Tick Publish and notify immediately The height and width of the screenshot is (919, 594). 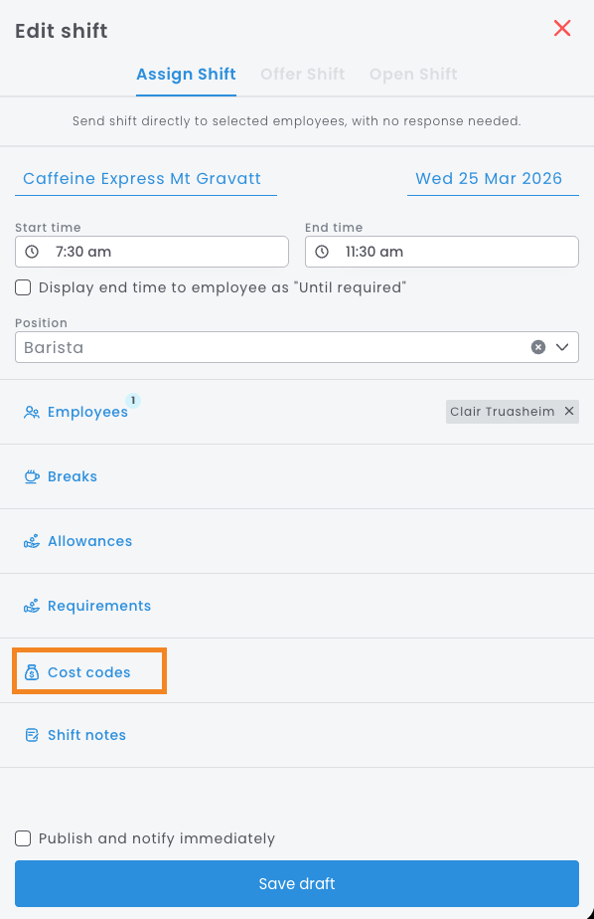pyautogui.click(x=23, y=838)
